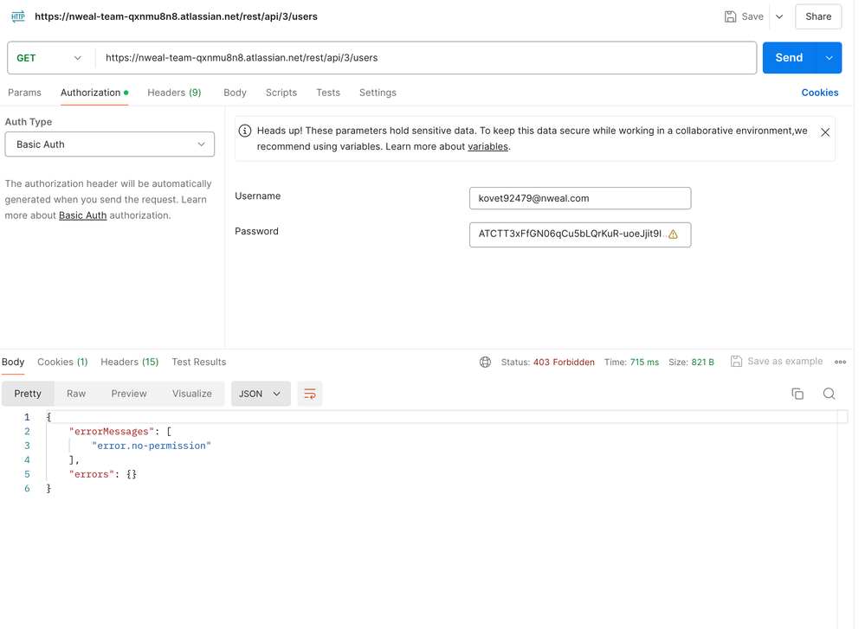The width and height of the screenshot is (865, 629).
Task: Switch to the Test Results tab
Action: (199, 363)
